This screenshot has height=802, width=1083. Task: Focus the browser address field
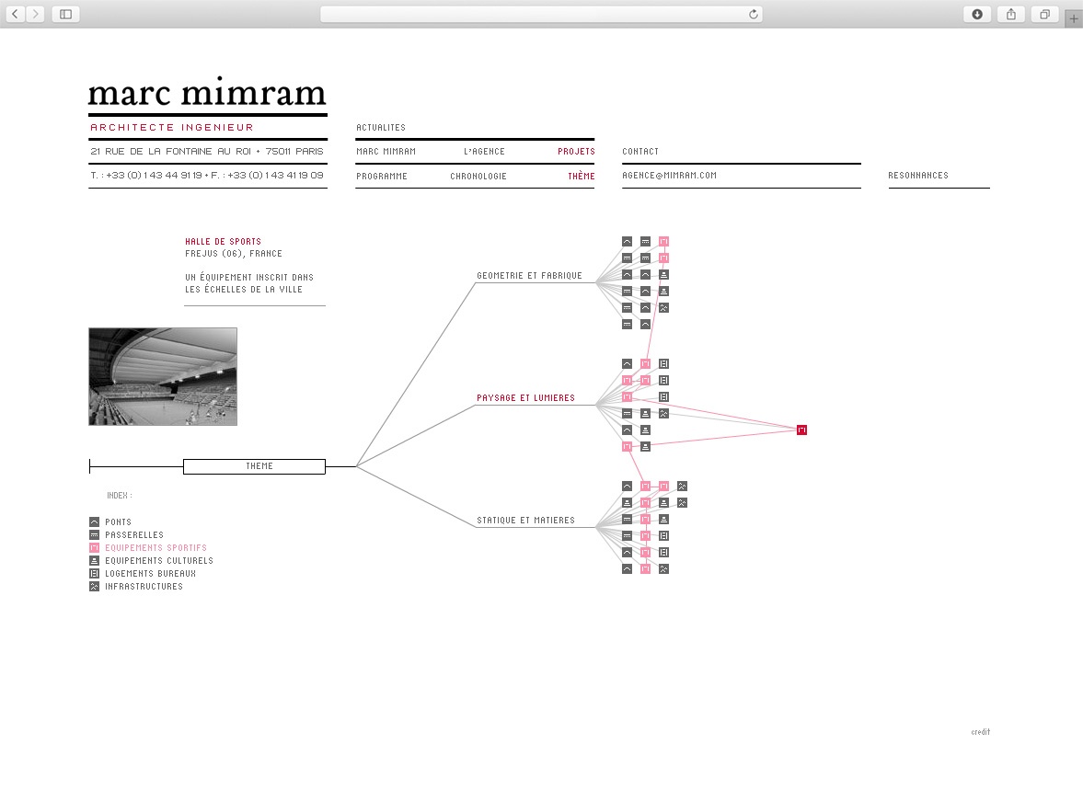pos(541,14)
